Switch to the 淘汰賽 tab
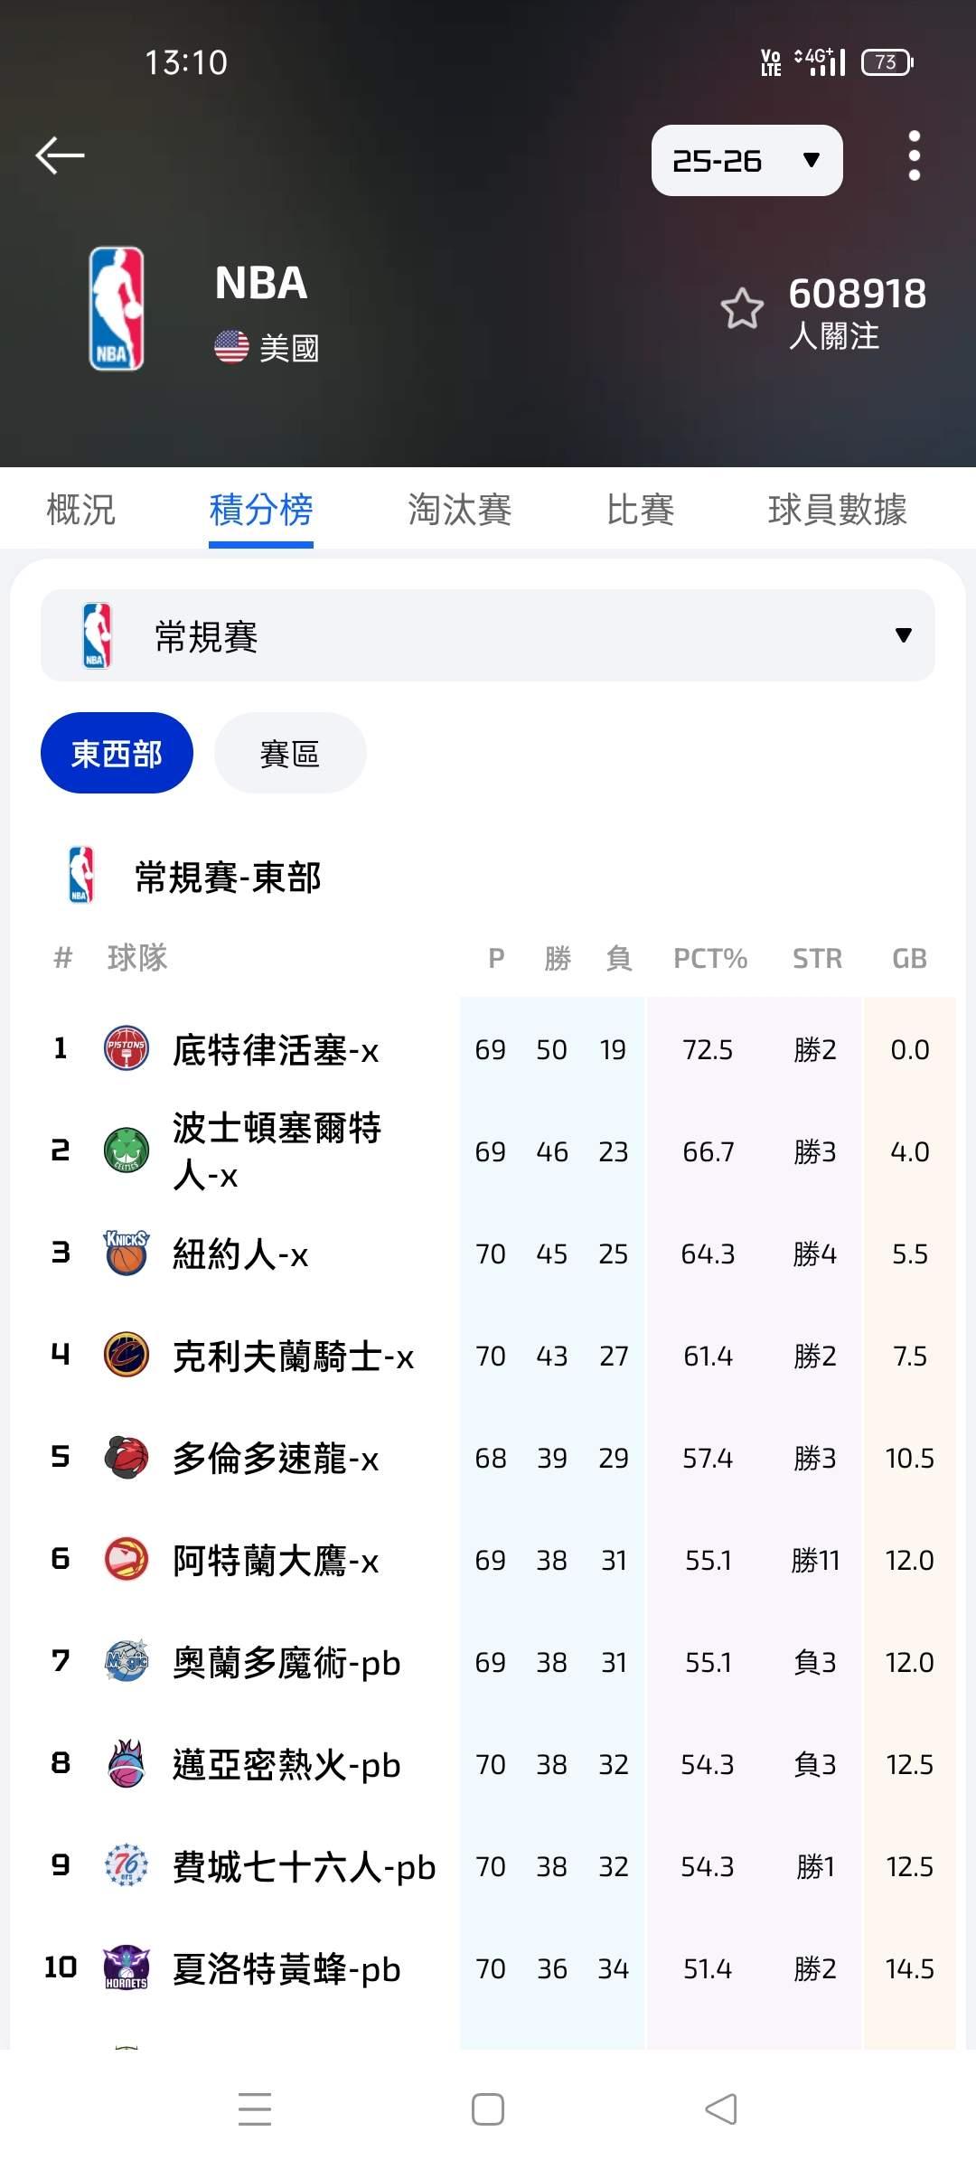 tap(459, 510)
